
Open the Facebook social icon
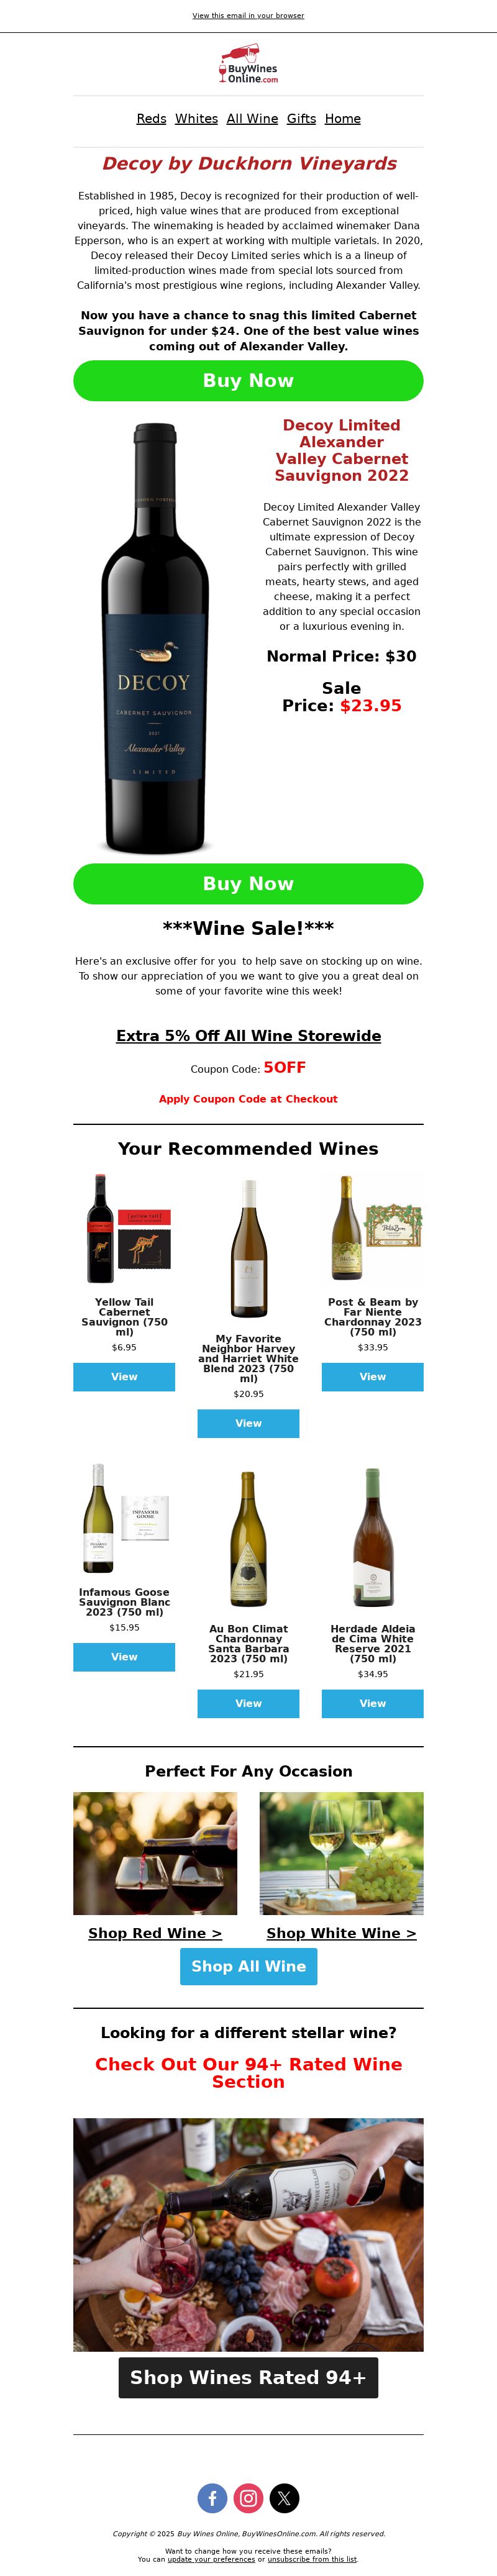(212, 2498)
